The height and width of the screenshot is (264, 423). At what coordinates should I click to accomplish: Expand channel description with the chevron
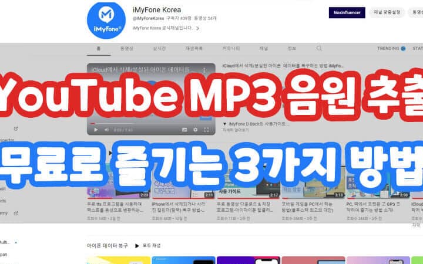198,28
